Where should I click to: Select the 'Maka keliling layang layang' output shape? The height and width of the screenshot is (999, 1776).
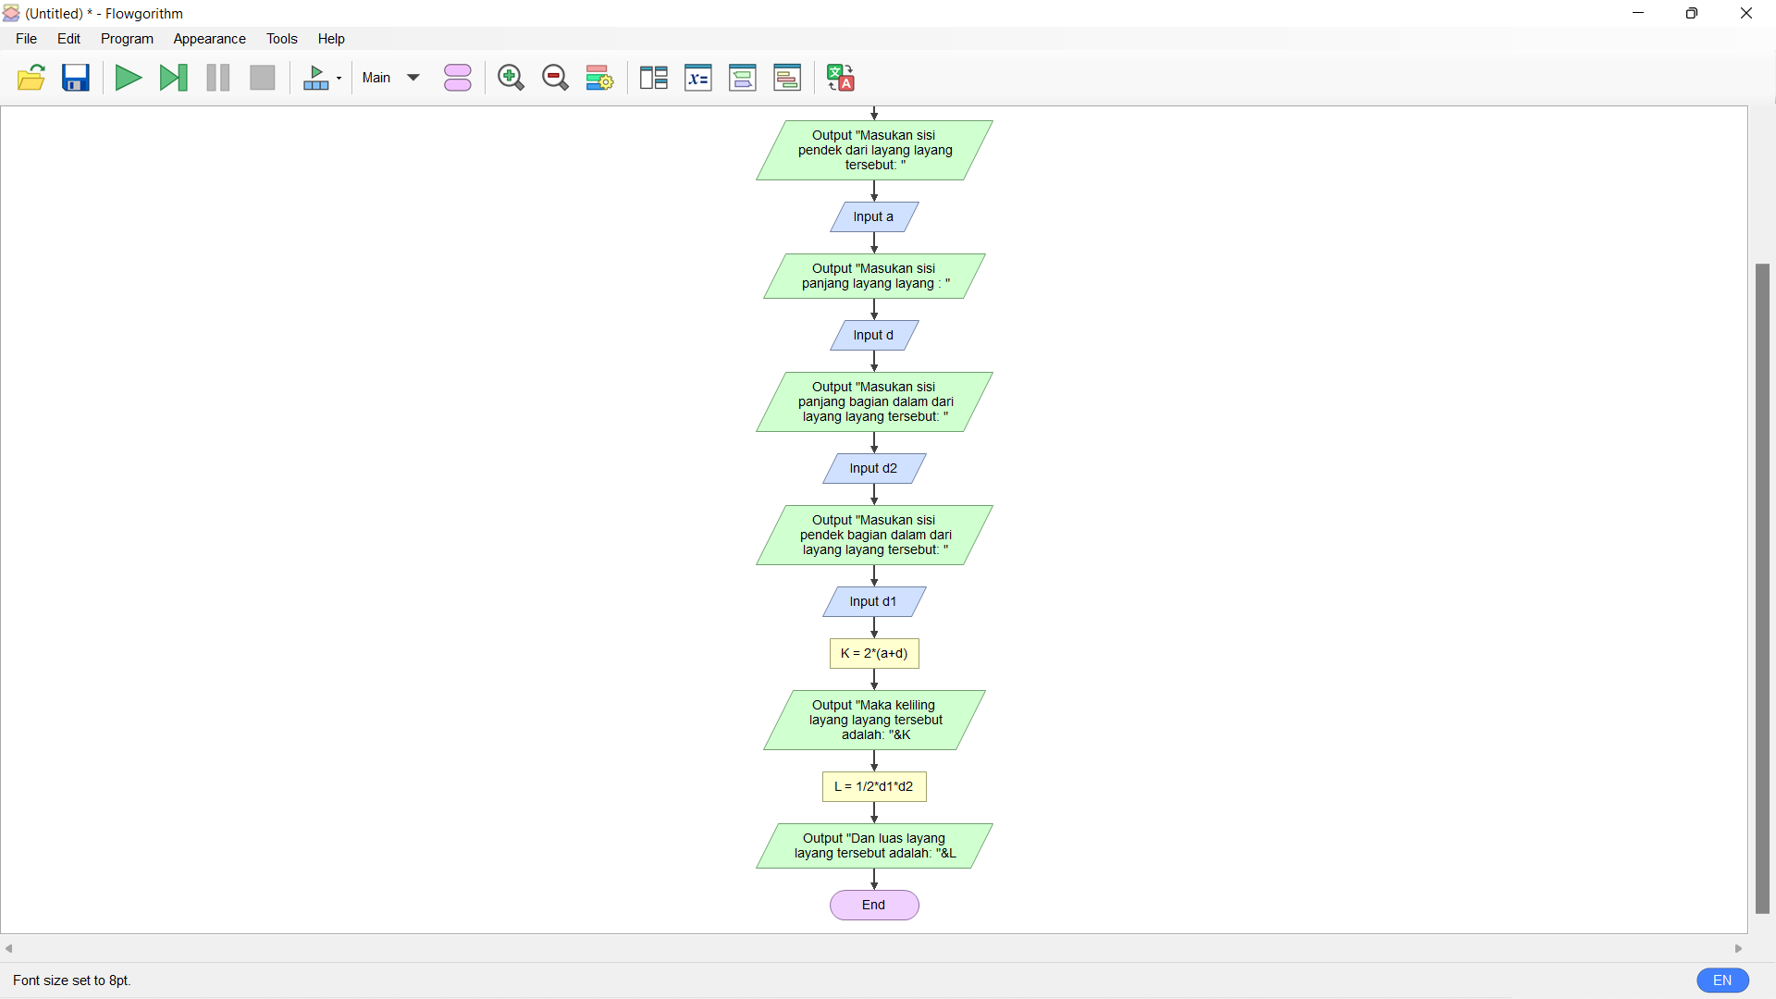point(874,721)
